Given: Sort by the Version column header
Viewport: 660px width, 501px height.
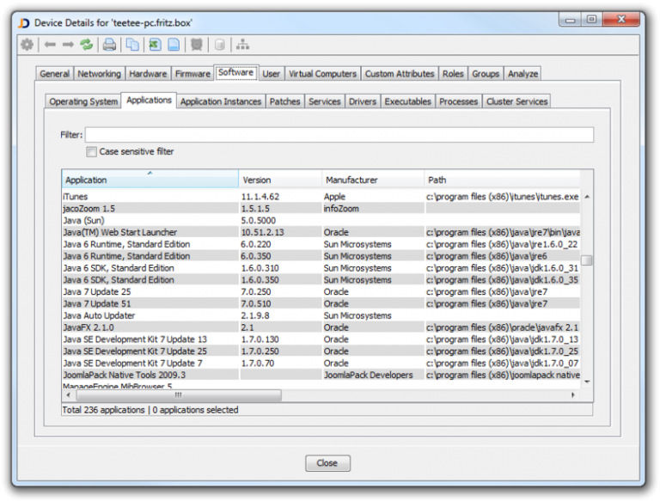Looking at the screenshot, I should 279,180.
